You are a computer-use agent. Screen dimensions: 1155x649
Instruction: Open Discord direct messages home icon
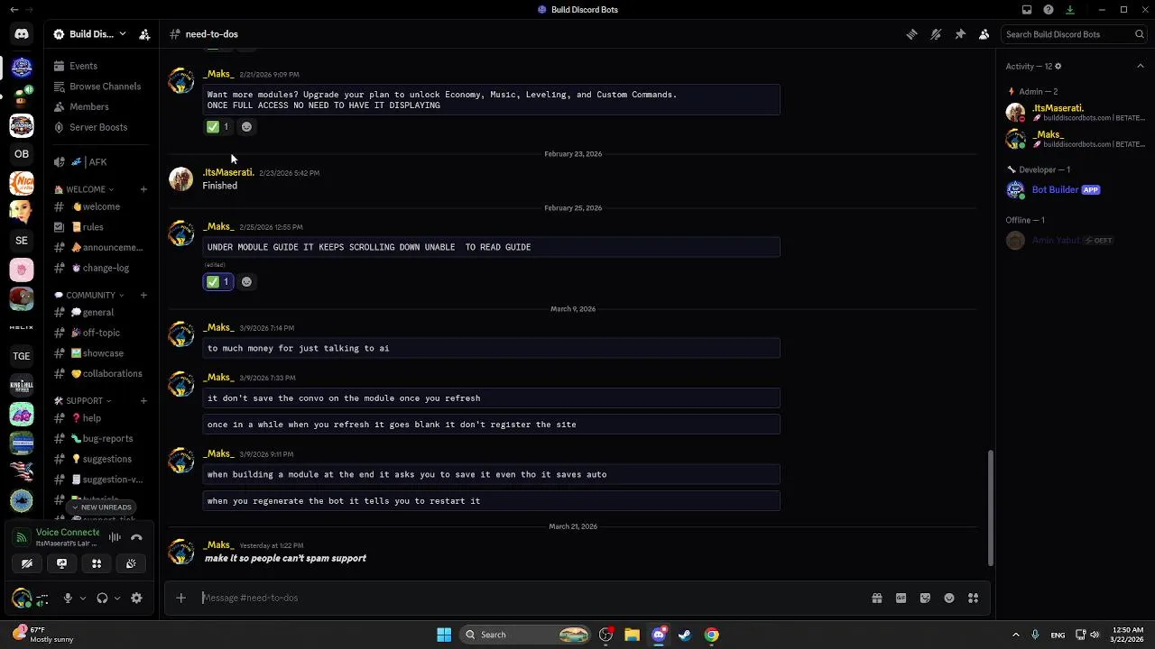(x=22, y=34)
